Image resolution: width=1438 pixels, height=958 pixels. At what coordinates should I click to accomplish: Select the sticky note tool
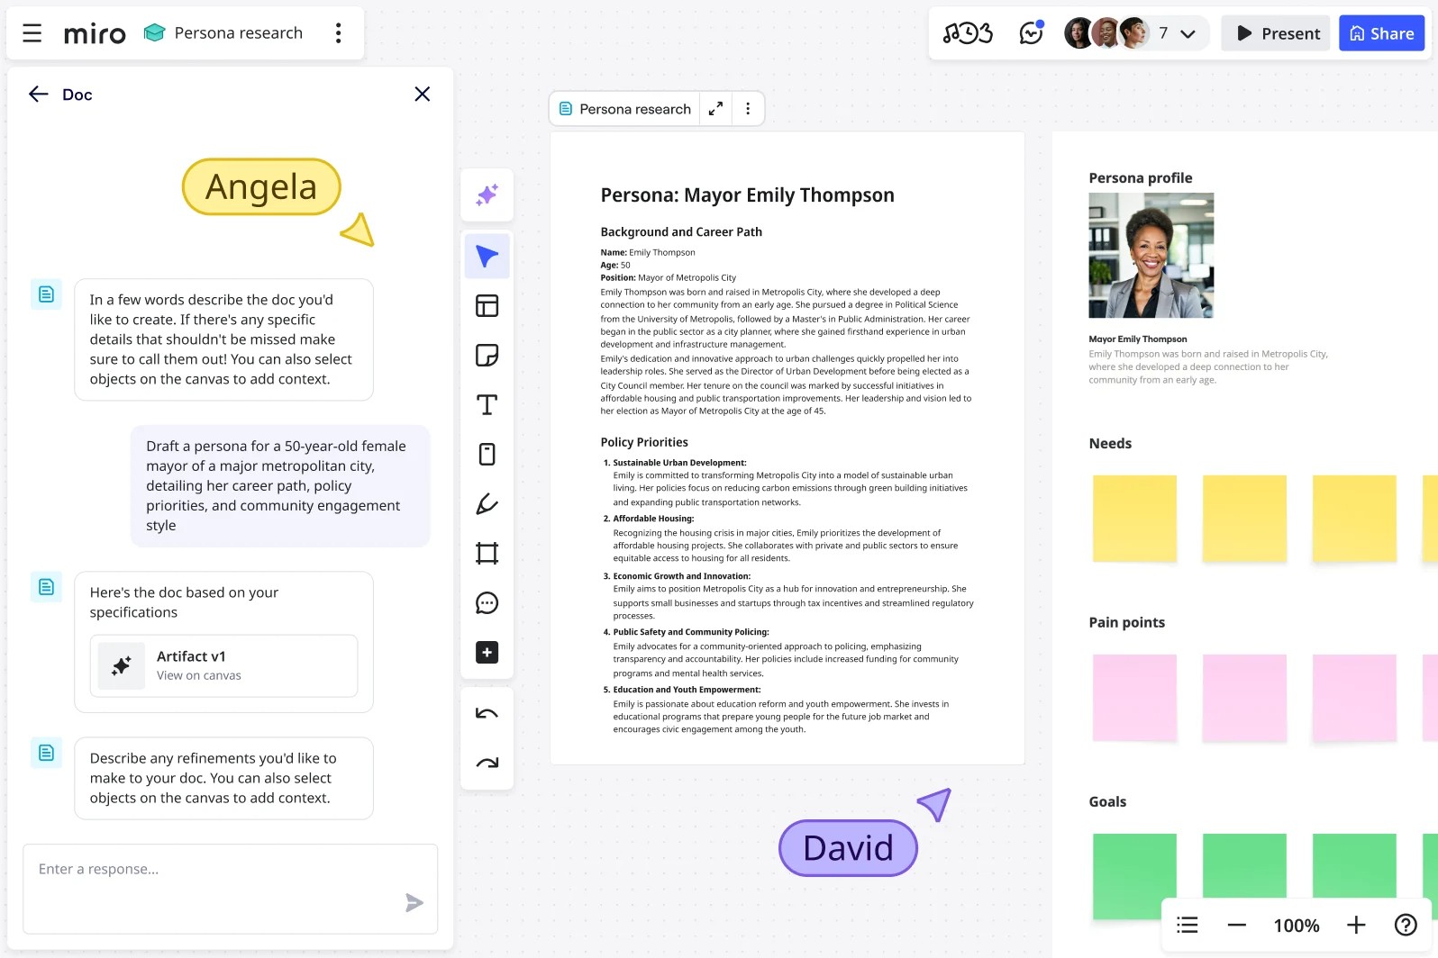coord(487,356)
